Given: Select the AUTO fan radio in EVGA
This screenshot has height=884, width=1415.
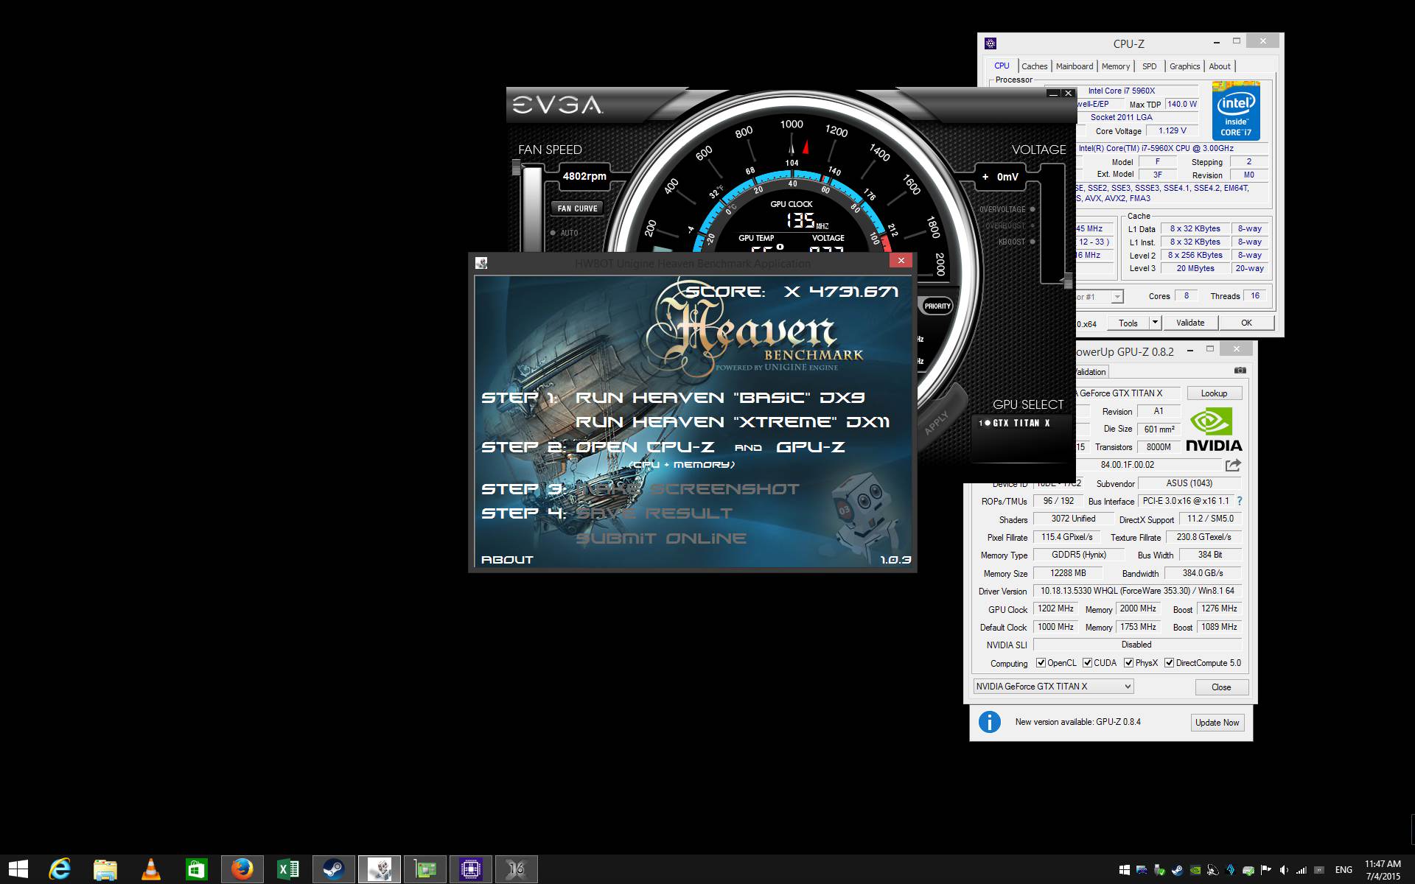Looking at the screenshot, I should click(553, 233).
